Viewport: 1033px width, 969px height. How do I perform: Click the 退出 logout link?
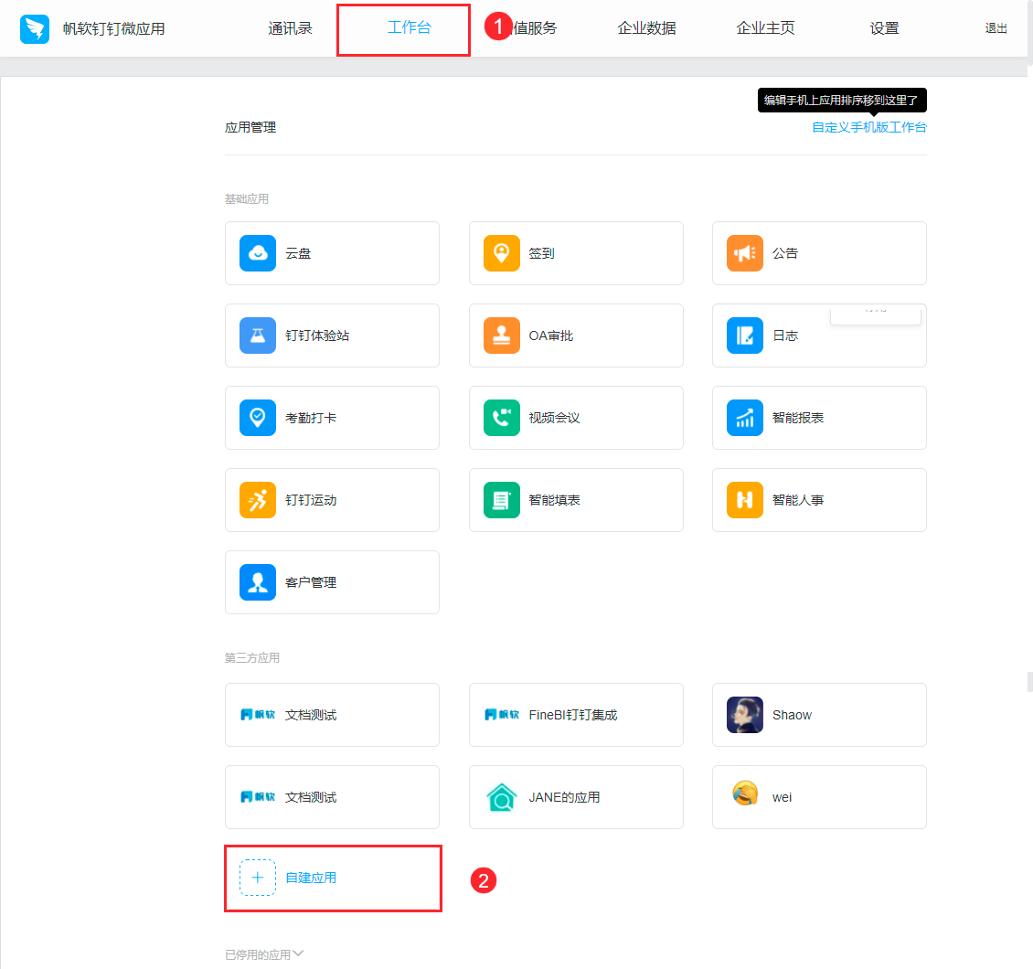tap(996, 28)
